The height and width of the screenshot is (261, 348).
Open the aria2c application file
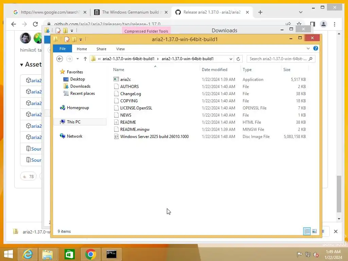click(x=125, y=79)
